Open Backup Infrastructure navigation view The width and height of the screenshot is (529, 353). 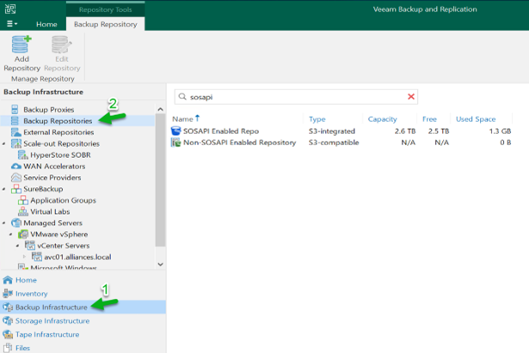pyautogui.click(x=83, y=307)
